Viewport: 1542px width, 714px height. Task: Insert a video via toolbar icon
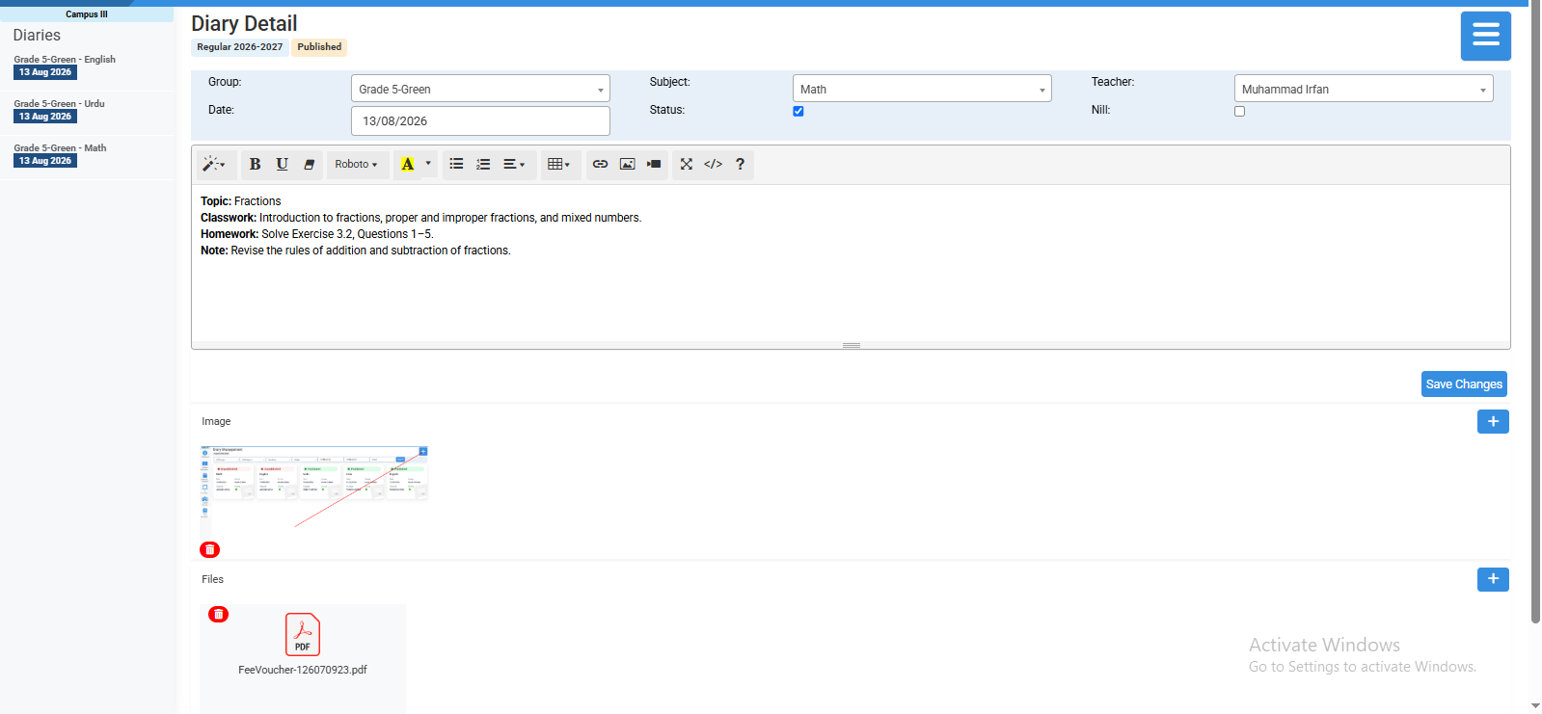tap(654, 165)
